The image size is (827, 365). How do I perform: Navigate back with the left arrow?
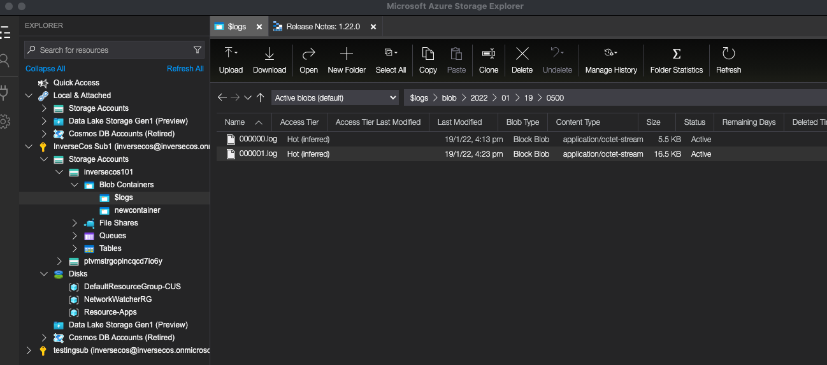coord(222,97)
